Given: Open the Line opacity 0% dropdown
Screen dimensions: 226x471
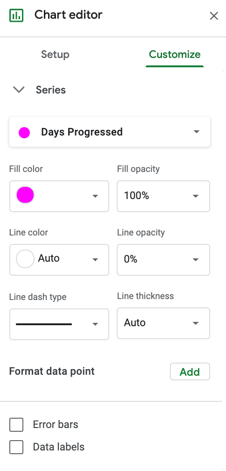Looking at the screenshot, I should click(163, 259).
